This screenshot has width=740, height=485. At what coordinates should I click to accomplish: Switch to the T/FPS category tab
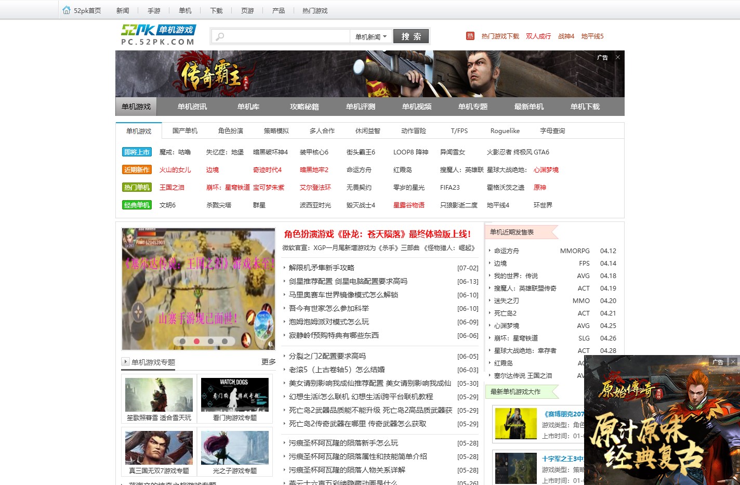tap(459, 131)
